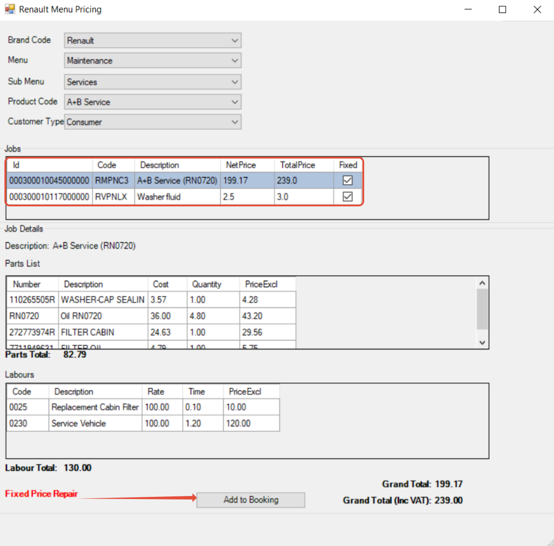Viewport: 554px width, 546px height.
Task: Select part number RN0720
Action: tap(33, 316)
